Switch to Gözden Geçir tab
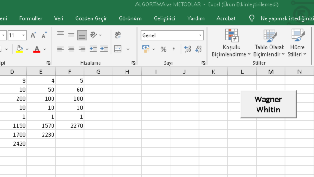This screenshot has height=177, width=314. [x=91, y=18]
